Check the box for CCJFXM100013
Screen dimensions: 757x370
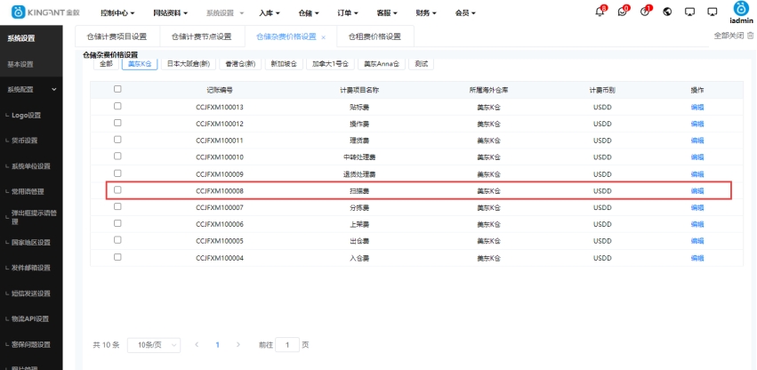pos(117,106)
